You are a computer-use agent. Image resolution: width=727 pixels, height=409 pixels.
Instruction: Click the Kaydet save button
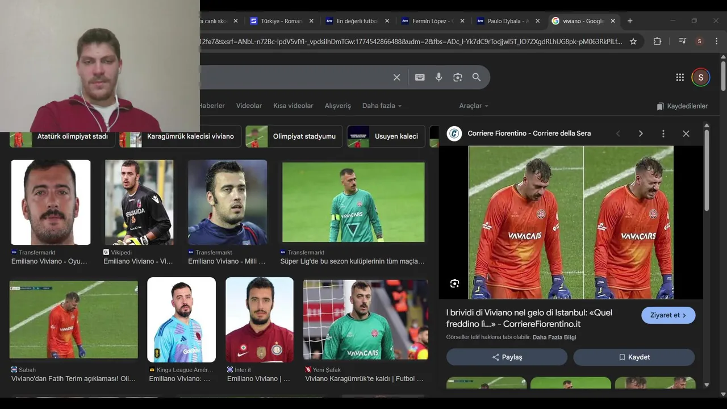pos(634,357)
